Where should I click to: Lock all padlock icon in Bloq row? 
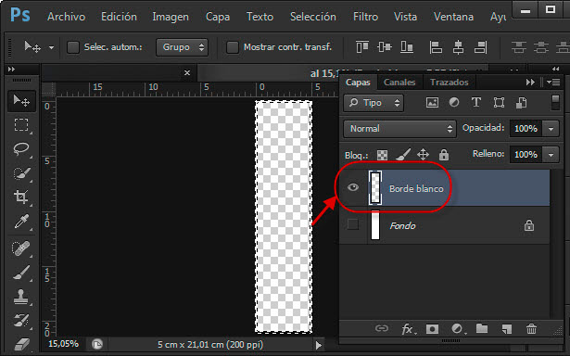444,155
